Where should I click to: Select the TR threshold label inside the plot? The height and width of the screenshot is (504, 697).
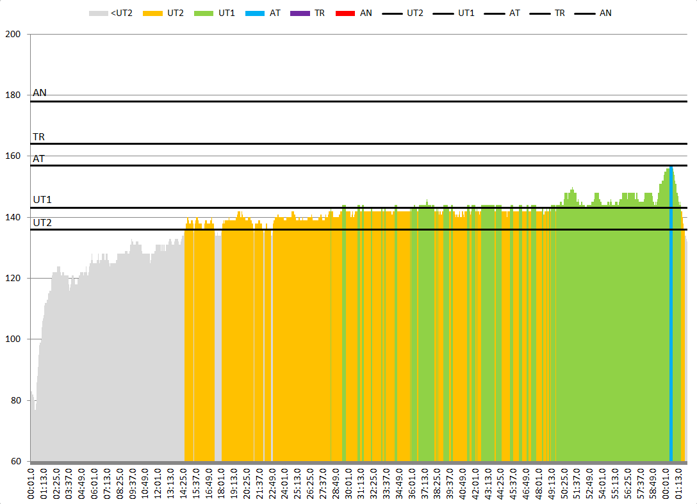pos(39,137)
